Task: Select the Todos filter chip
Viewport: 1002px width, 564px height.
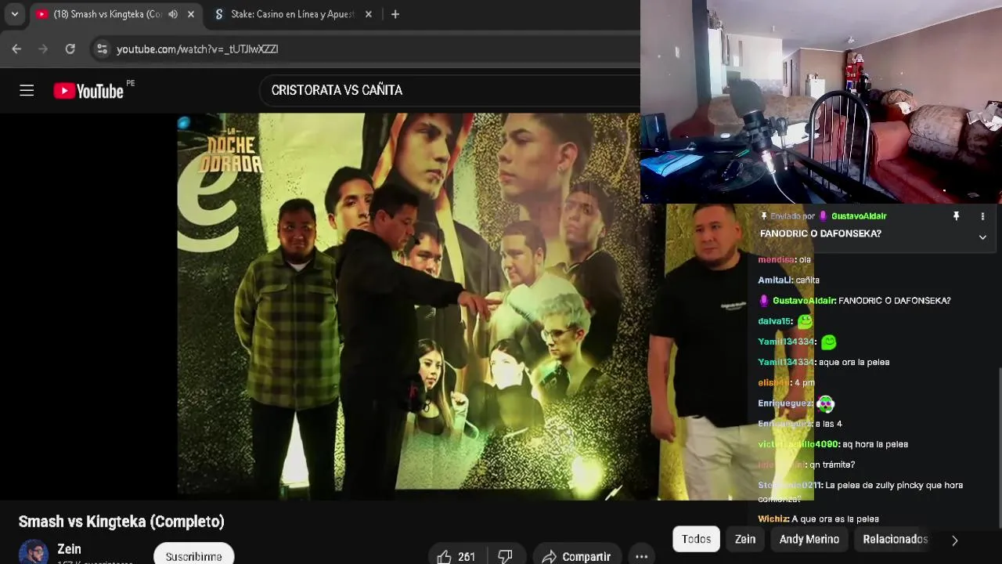Action: pyautogui.click(x=696, y=539)
